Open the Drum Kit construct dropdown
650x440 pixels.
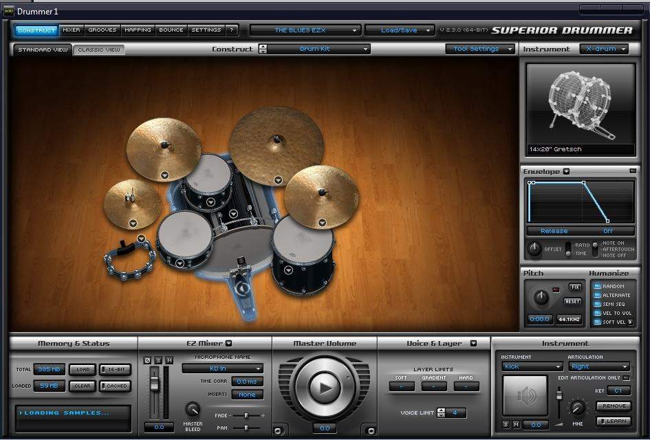(318, 49)
